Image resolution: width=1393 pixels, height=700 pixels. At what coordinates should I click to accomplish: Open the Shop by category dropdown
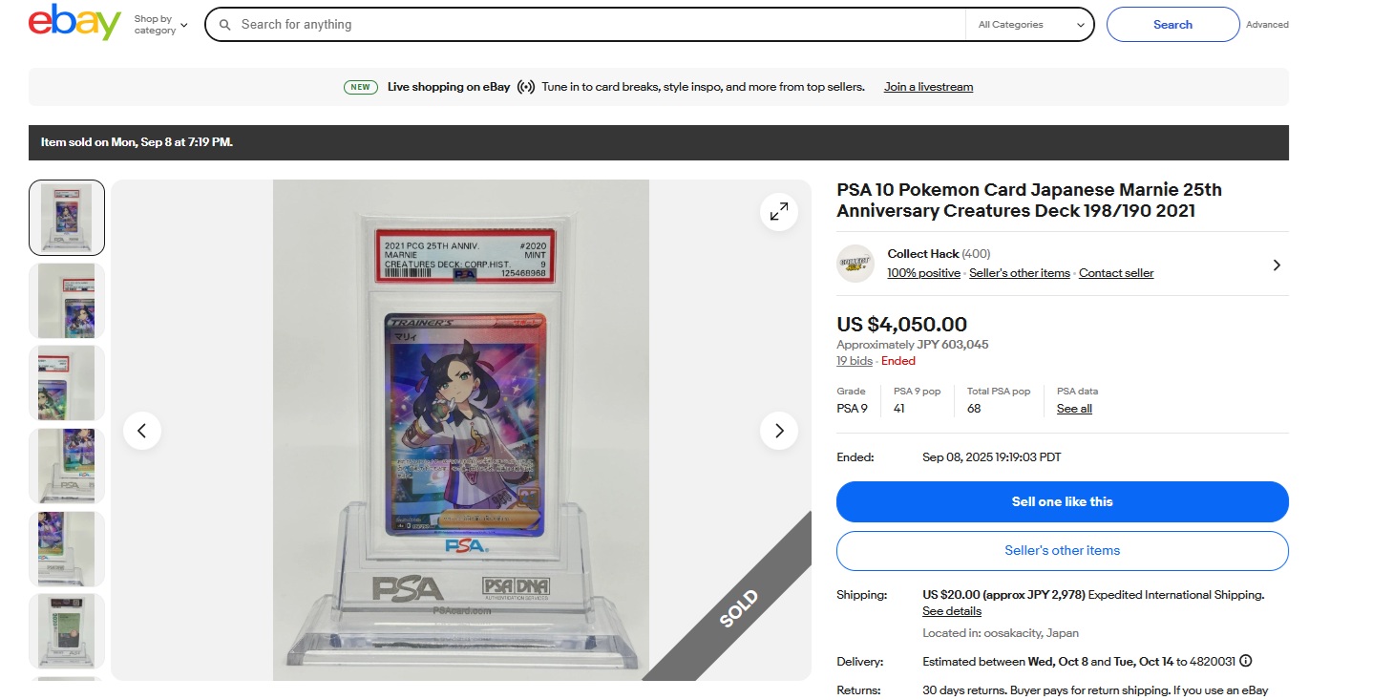click(160, 25)
